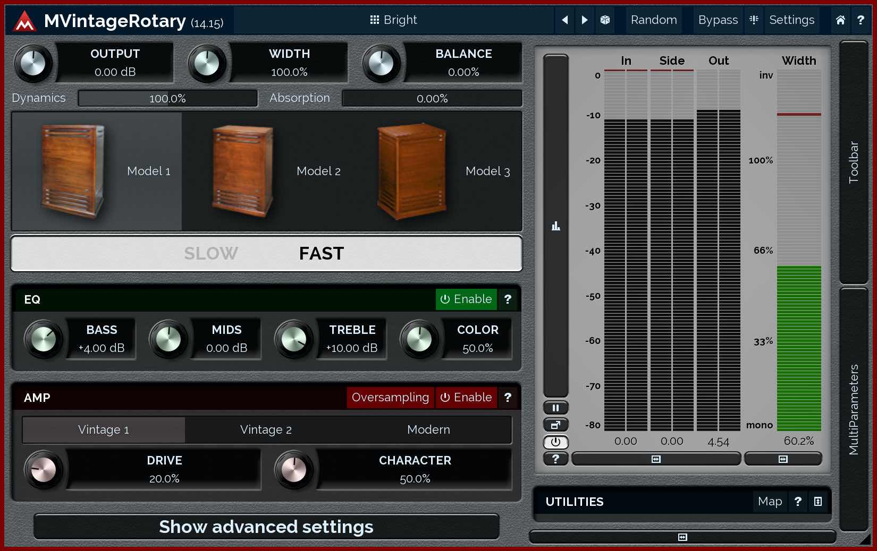
Task: Go to the previous preset with the left arrow
Action: pos(564,20)
